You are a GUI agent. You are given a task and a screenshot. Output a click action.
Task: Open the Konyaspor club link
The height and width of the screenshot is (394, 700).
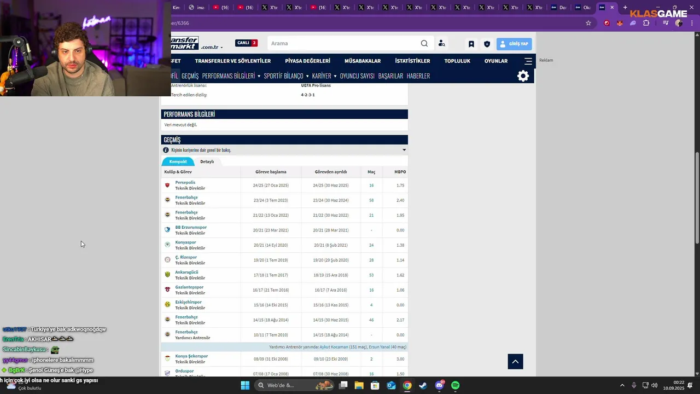[x=185, y=242]
